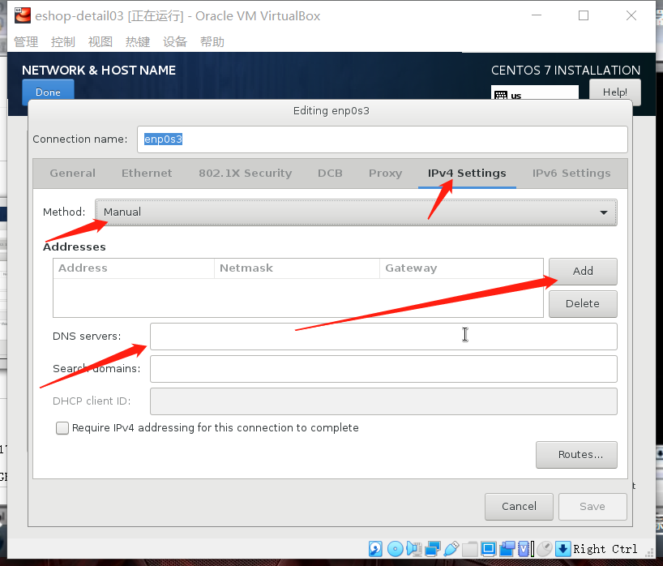Open the 热键 menu
Screen dimensions: 663x566
click(x=138, y=41)
